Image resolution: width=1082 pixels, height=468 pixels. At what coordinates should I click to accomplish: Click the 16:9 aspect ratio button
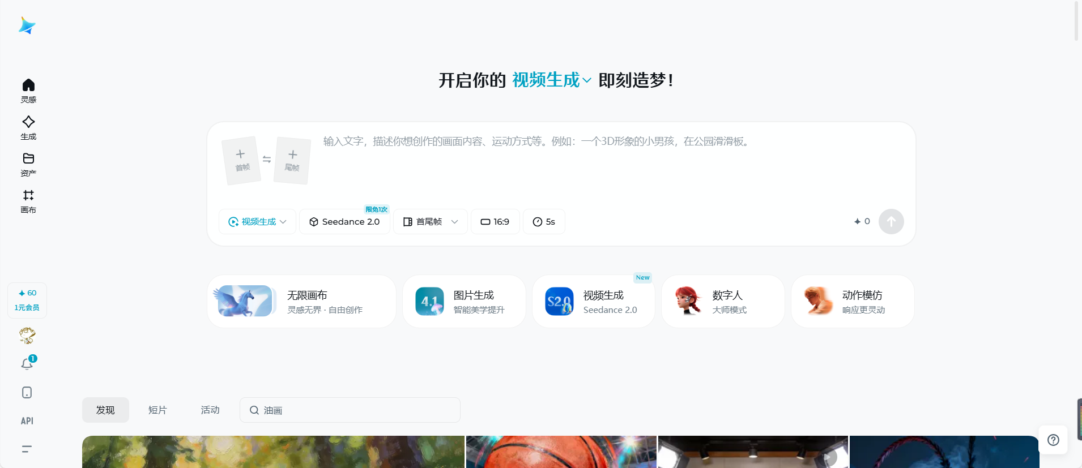(x=495, y=222)
